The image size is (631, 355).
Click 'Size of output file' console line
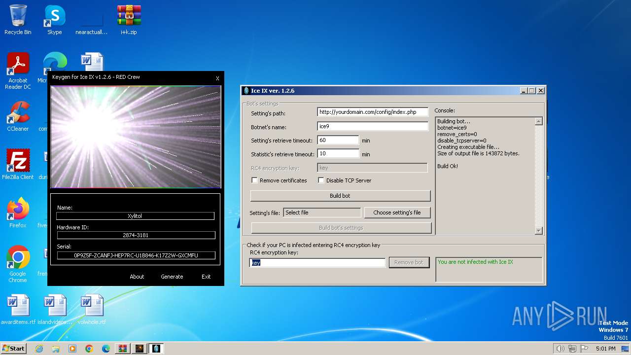(478, 153)
